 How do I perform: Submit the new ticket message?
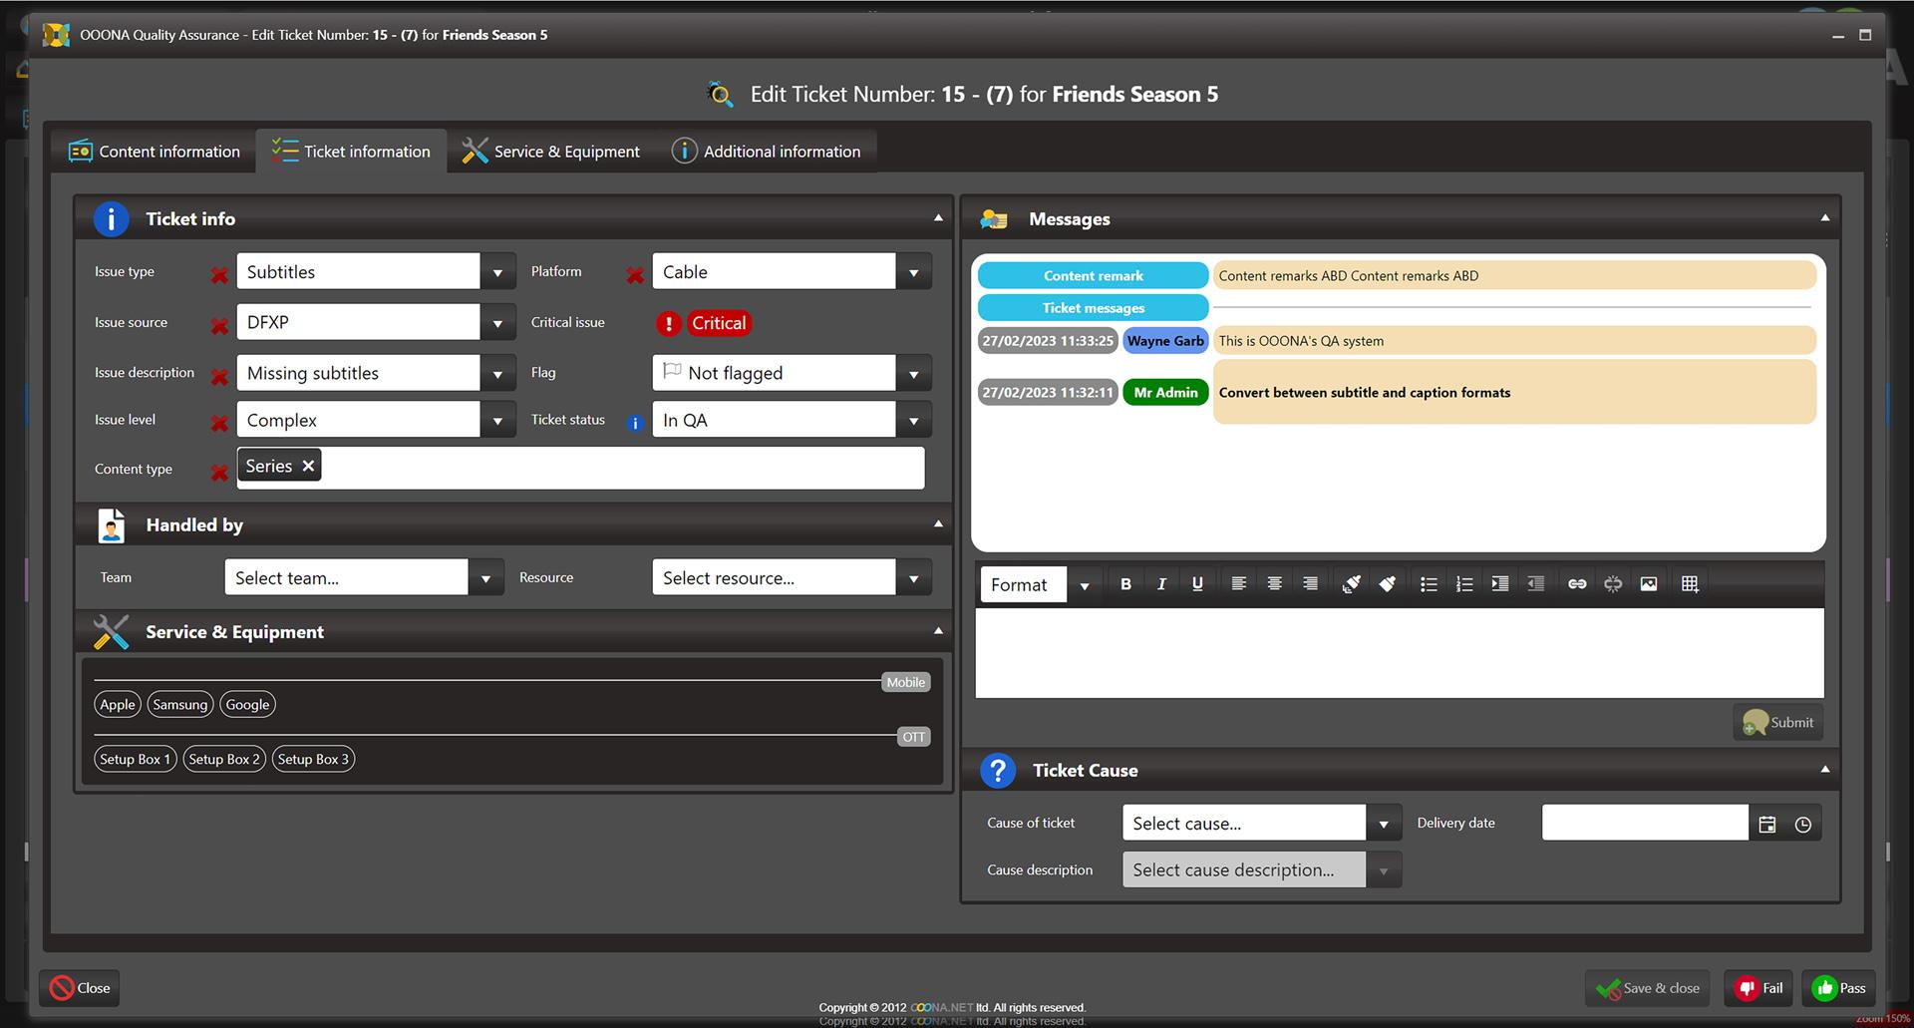coord(1777,722)
